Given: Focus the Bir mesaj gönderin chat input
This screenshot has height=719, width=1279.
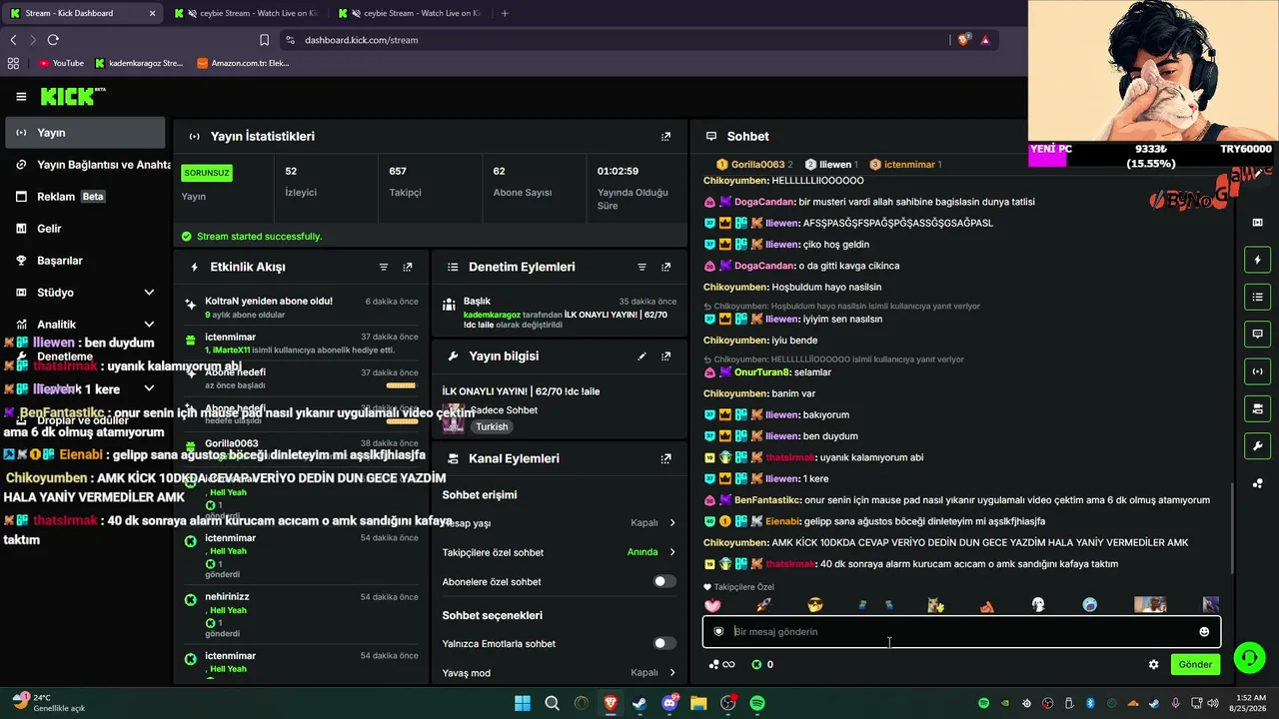Looking at the screenshot, I should point(961,632).
